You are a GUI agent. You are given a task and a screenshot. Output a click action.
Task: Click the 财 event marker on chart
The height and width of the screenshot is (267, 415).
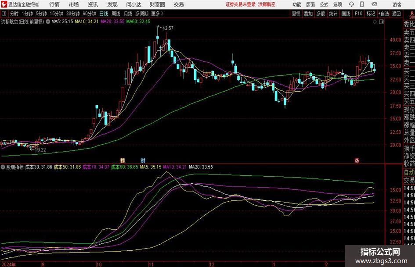tap(143, 160)
